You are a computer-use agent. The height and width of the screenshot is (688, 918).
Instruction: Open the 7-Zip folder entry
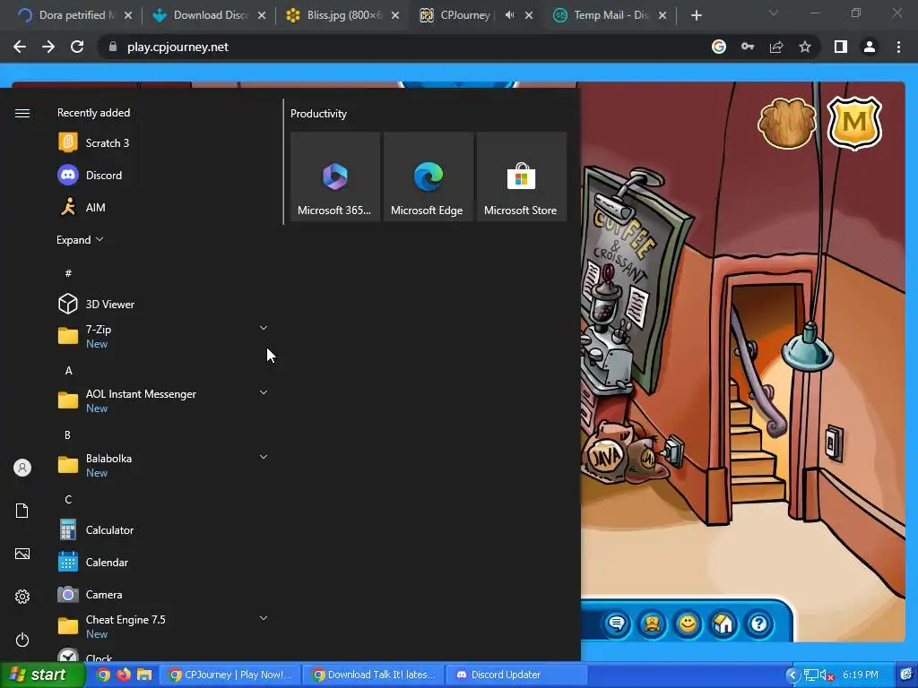162,336
